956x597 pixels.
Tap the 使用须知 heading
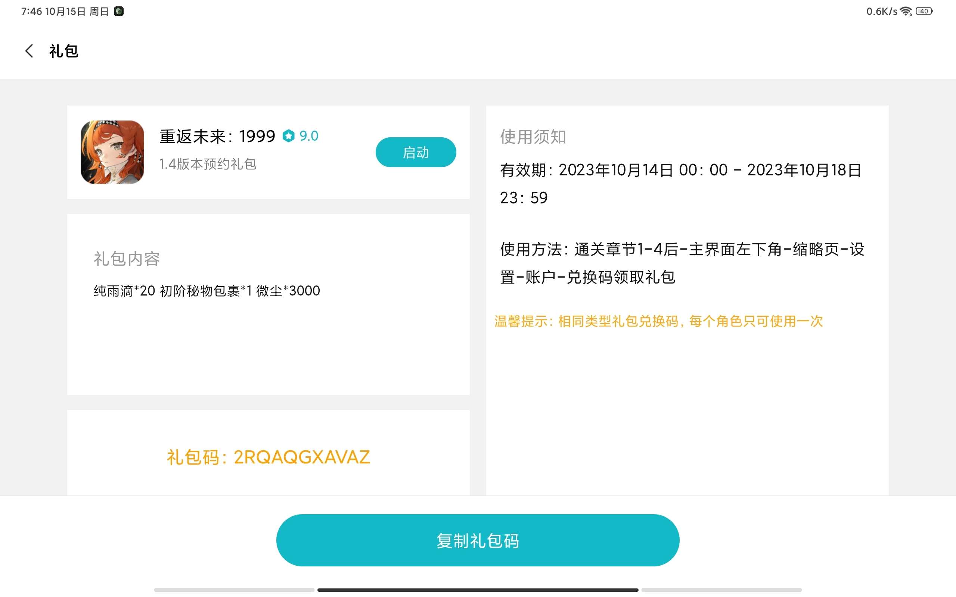pos(533,137)
